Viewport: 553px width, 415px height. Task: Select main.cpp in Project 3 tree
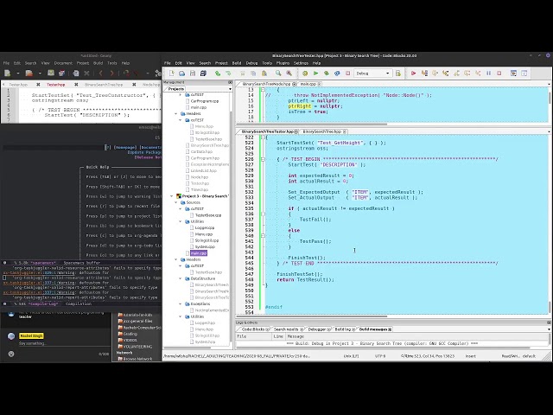pos(199,253)
